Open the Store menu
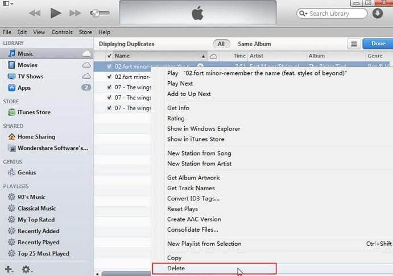393x276 pixels. [85, 32]
